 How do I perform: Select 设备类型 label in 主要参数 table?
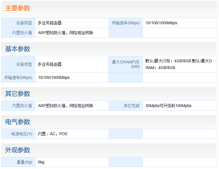24,23
